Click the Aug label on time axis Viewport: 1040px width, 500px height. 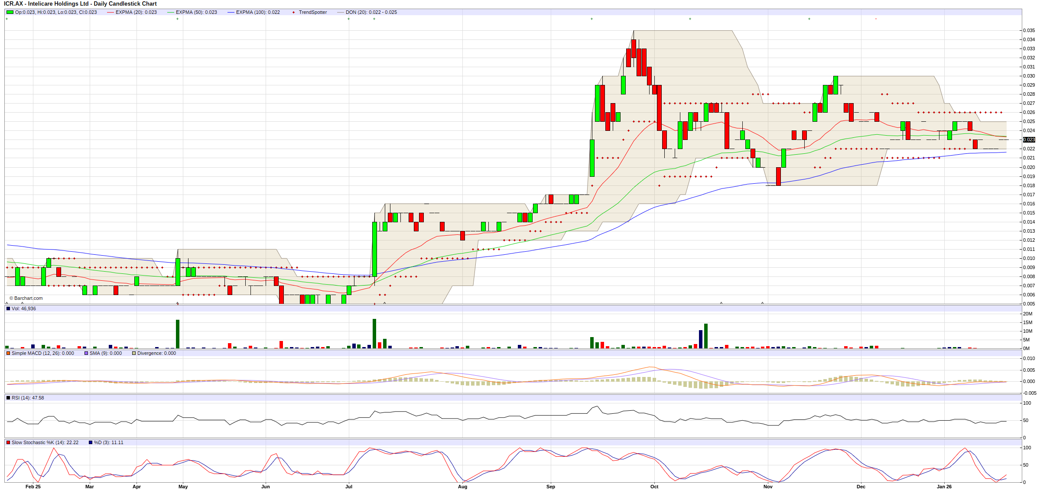coord(462,487)
